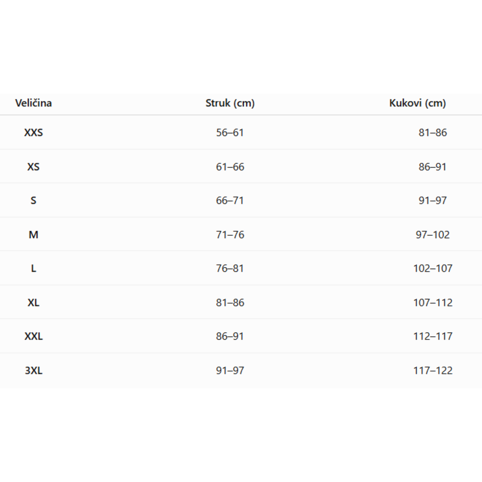This screenshot has height=482, width=482.
Task: Click hips value 117–122
Action: pyautogui.click(x=433, y=370)
